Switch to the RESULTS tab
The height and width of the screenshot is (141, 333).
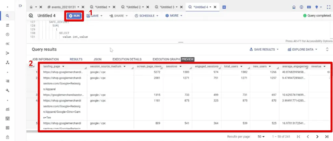pyautogui.click(x=76, y=59)
